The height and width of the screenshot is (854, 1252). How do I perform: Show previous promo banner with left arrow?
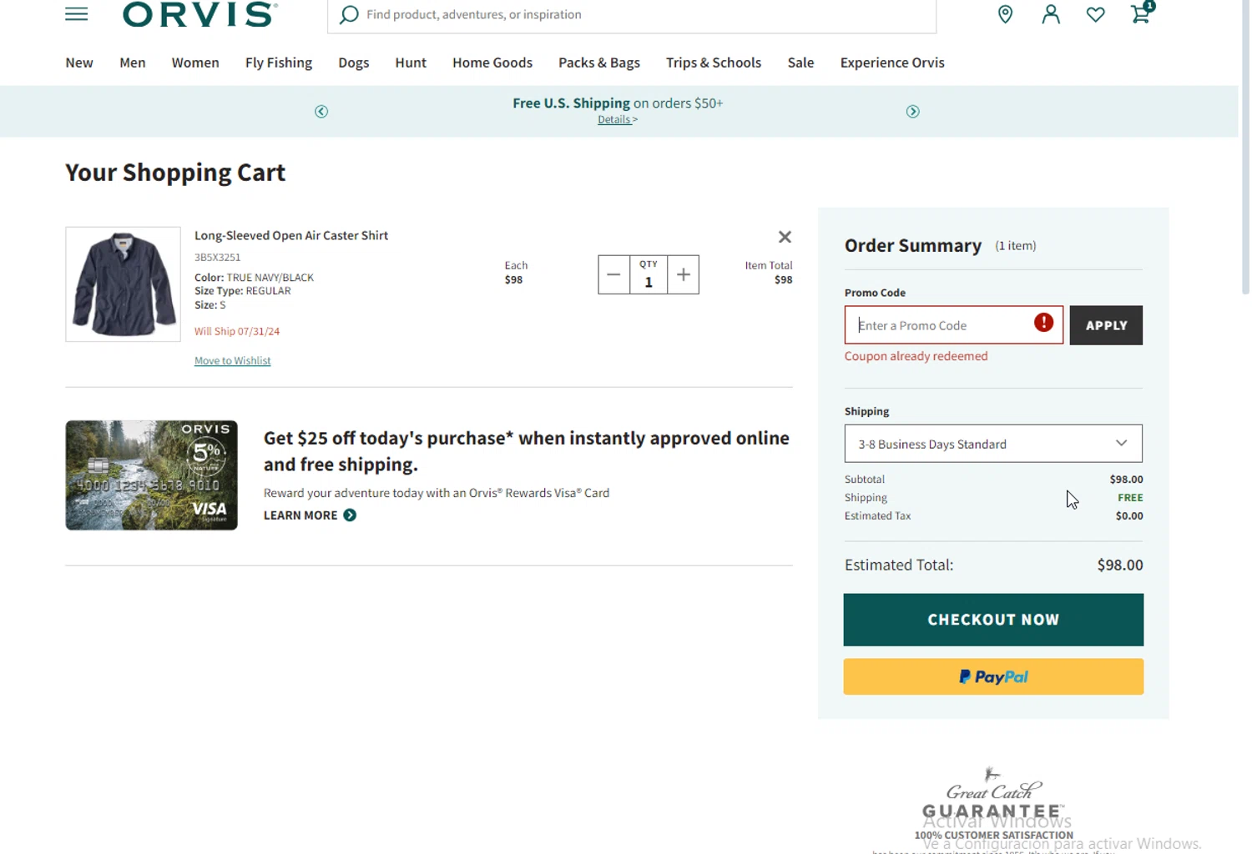click(x=321, y=112)
